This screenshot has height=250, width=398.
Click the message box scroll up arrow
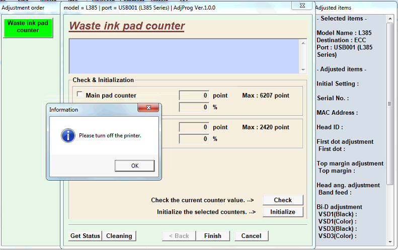303,43
